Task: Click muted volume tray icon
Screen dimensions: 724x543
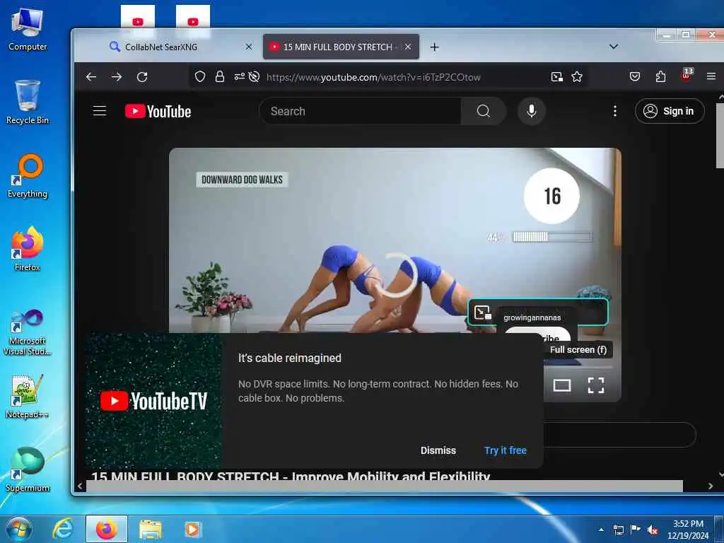Action: 653,530
